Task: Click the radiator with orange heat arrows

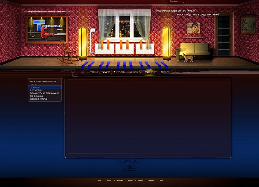Action: point(121,47)
